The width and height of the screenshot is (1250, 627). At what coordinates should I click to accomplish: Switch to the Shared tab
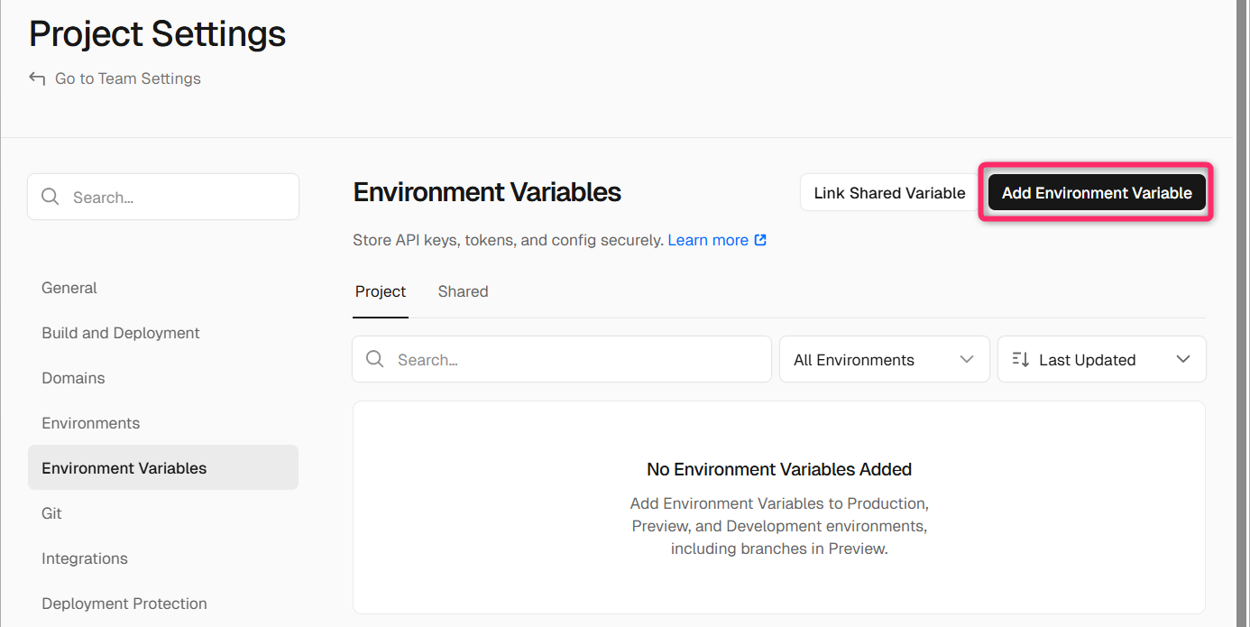[463, 291]
